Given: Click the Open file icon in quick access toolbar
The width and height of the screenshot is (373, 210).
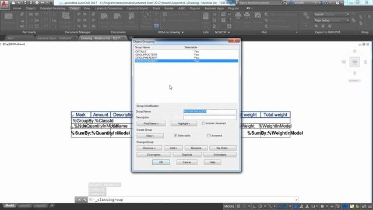Looking at the screenshot, I should 19,3.
